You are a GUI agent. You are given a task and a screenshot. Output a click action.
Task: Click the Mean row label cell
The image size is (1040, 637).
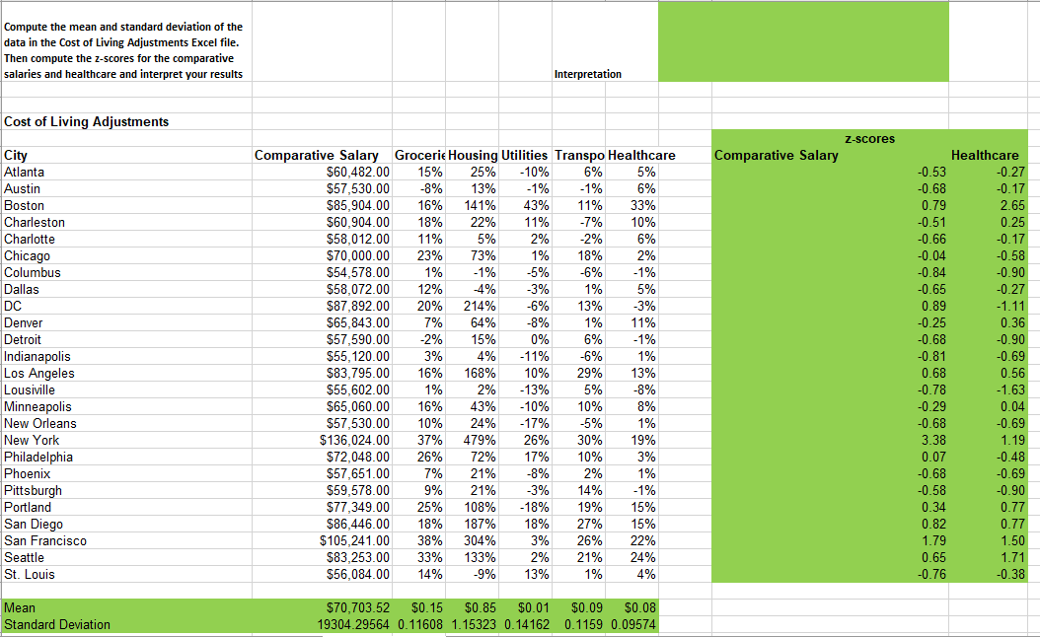25,608
